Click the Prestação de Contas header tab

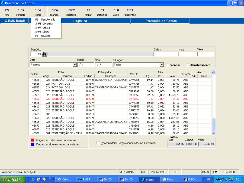pos(161,21)
